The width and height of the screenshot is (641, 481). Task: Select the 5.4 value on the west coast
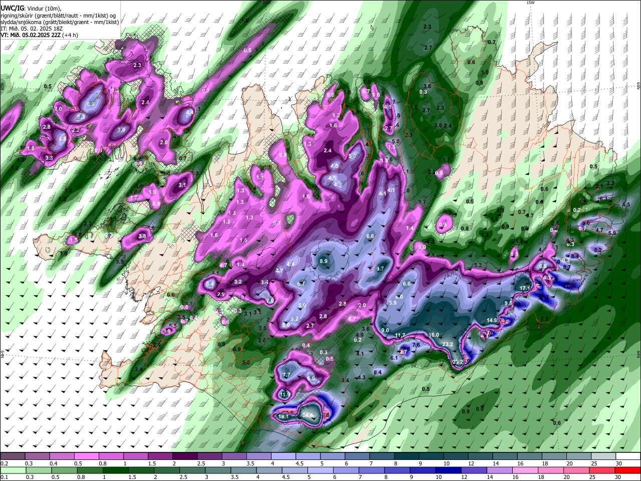(210, 284)
